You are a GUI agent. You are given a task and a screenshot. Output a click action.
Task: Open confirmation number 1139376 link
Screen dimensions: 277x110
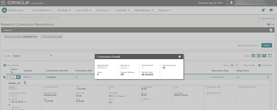pos(51,77)
